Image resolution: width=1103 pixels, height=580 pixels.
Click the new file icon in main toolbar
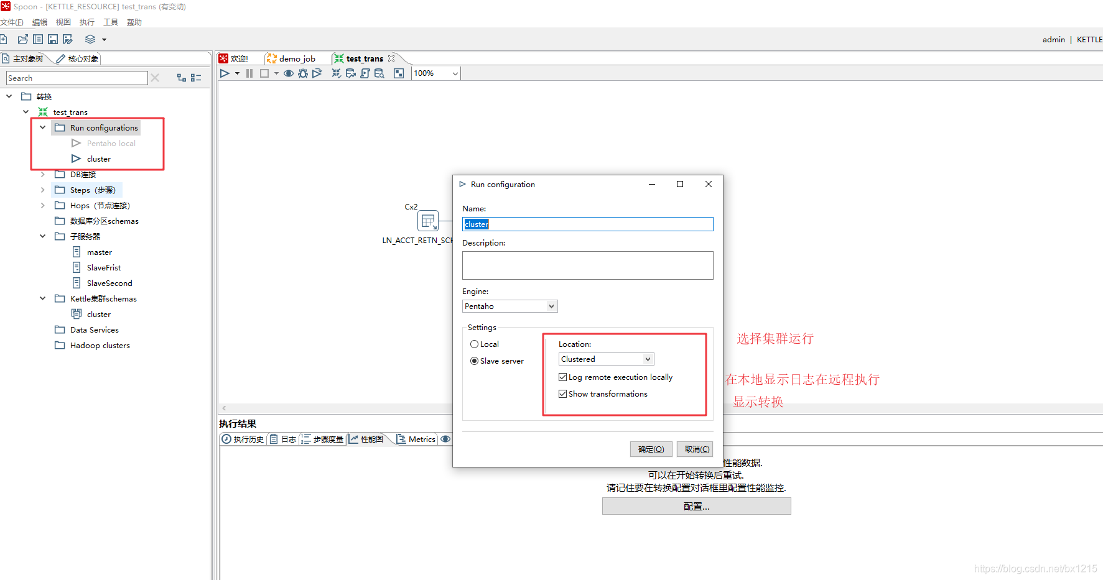click(x=3, y=39)
